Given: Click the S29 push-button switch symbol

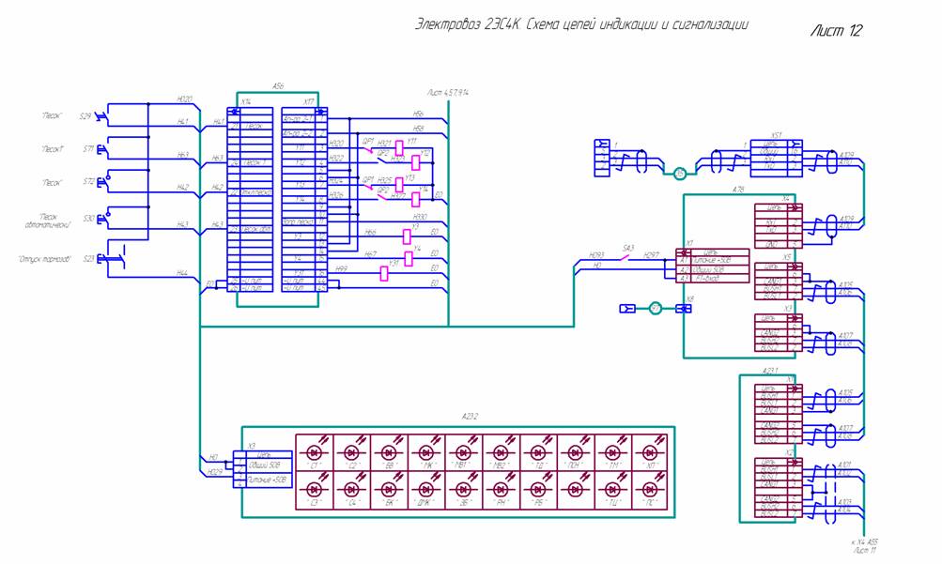Looking at the screenshot, I should click(x=102, y=115).
